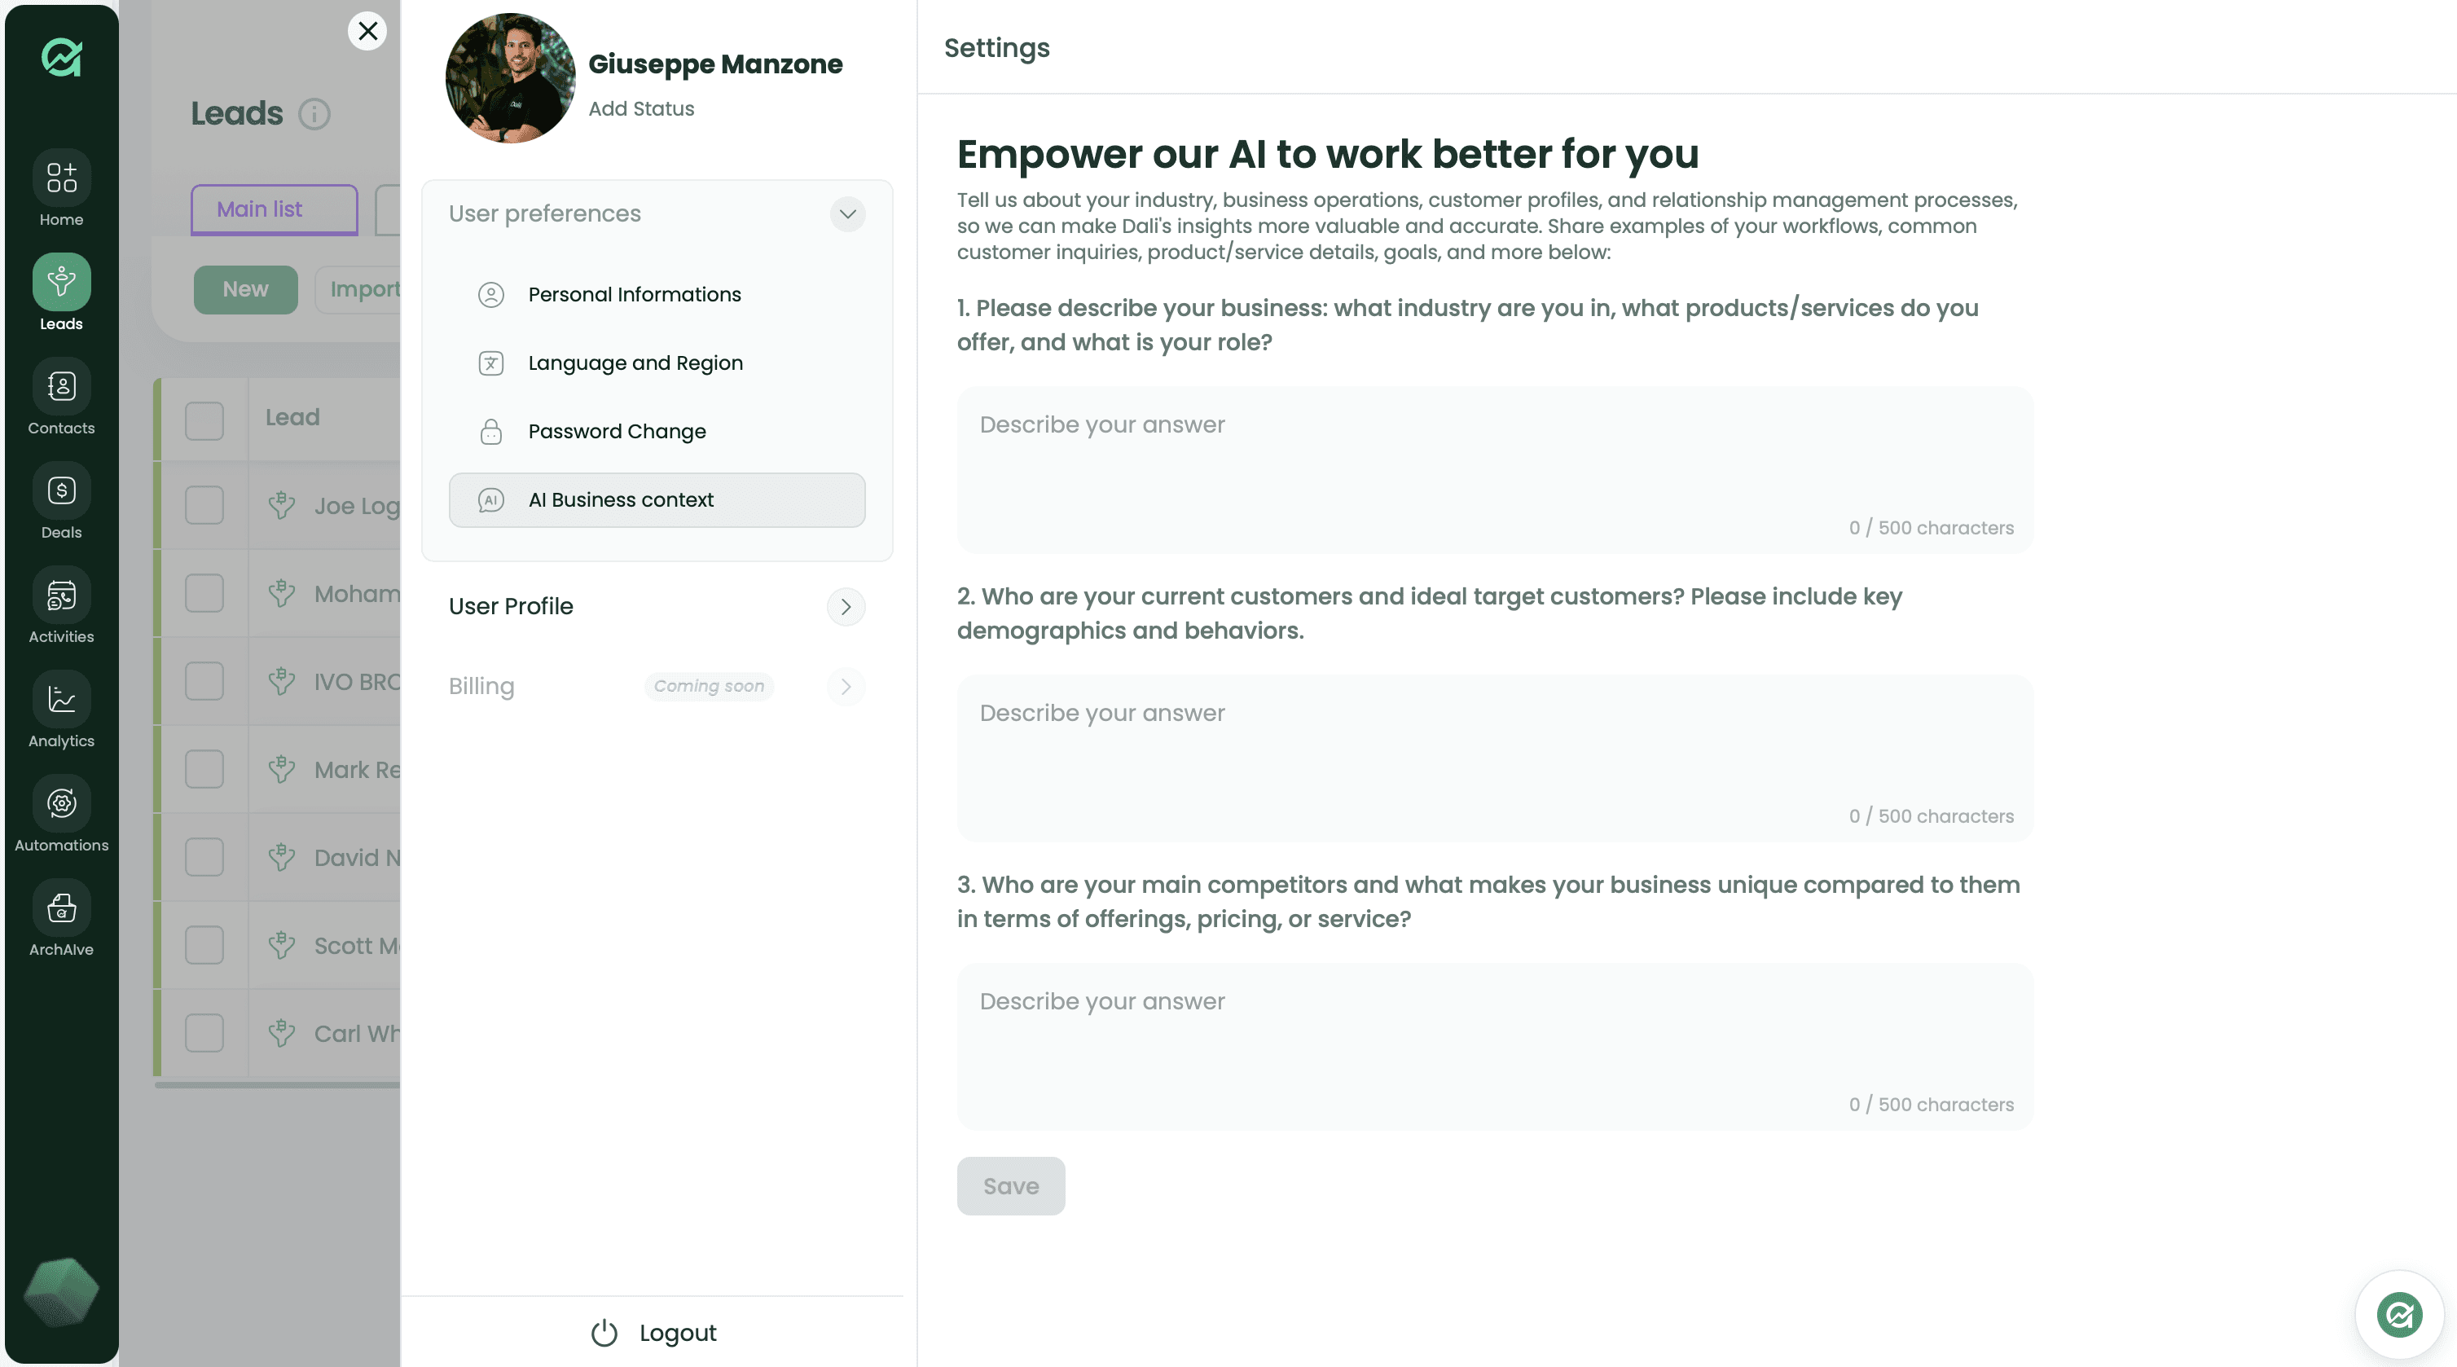Expand the User Profile section
This screenshot has width=2457, height=1367.
pos(846,607)
